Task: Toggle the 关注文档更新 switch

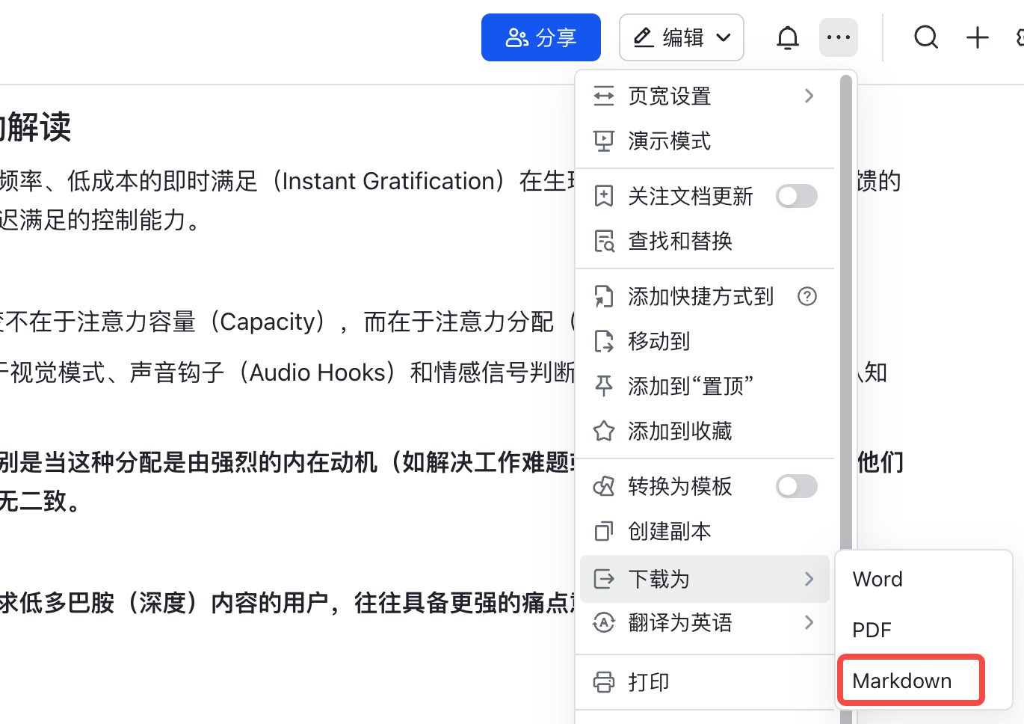Action: click(797, 196)
